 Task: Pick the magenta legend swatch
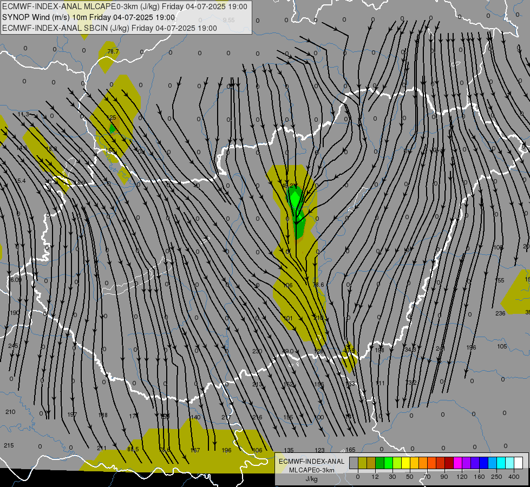[457, 463]
